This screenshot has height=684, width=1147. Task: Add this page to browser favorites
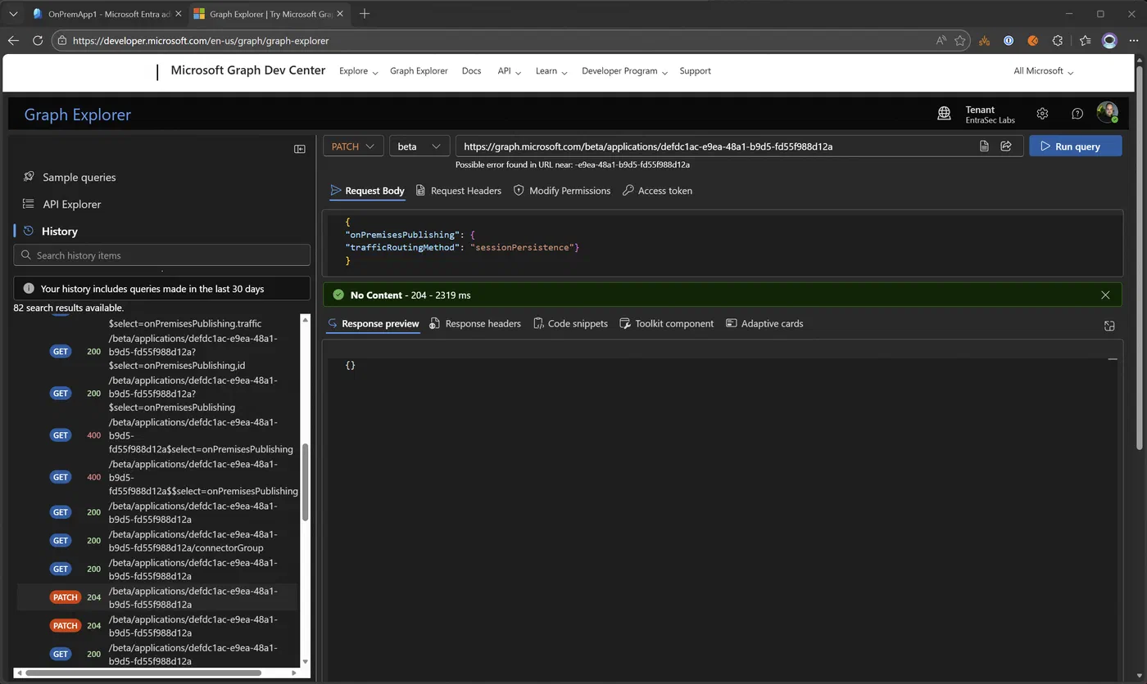(x=961, y=40)
